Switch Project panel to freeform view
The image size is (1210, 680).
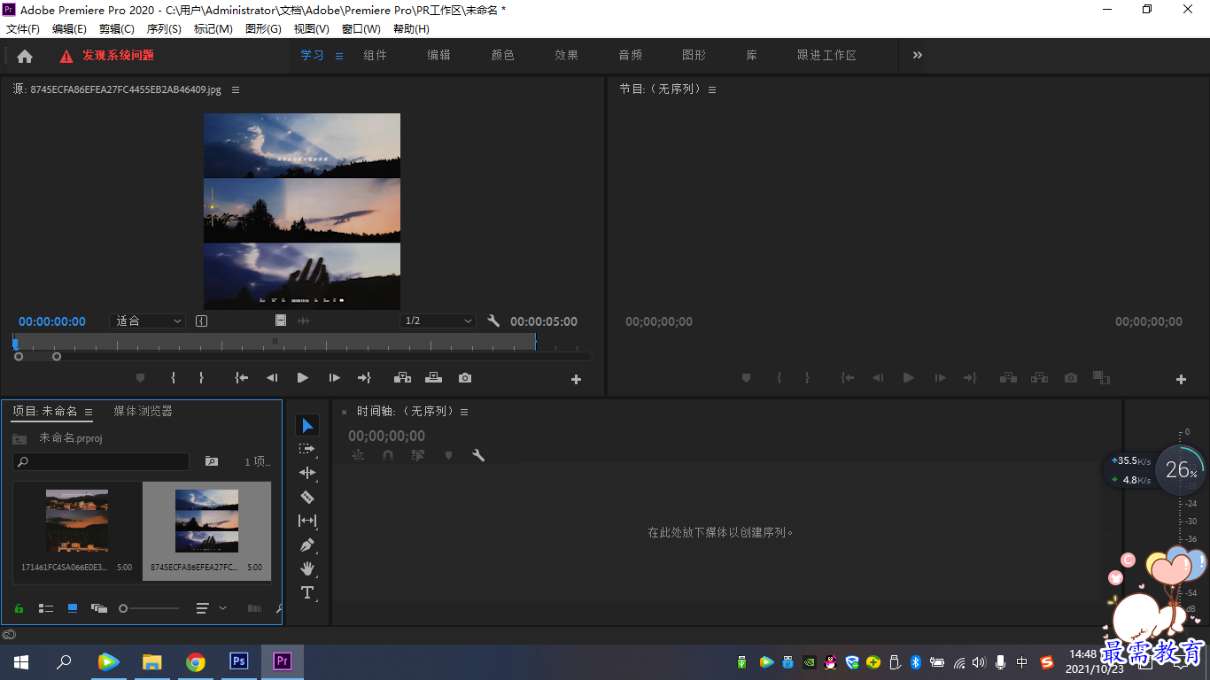pos(99,608)
